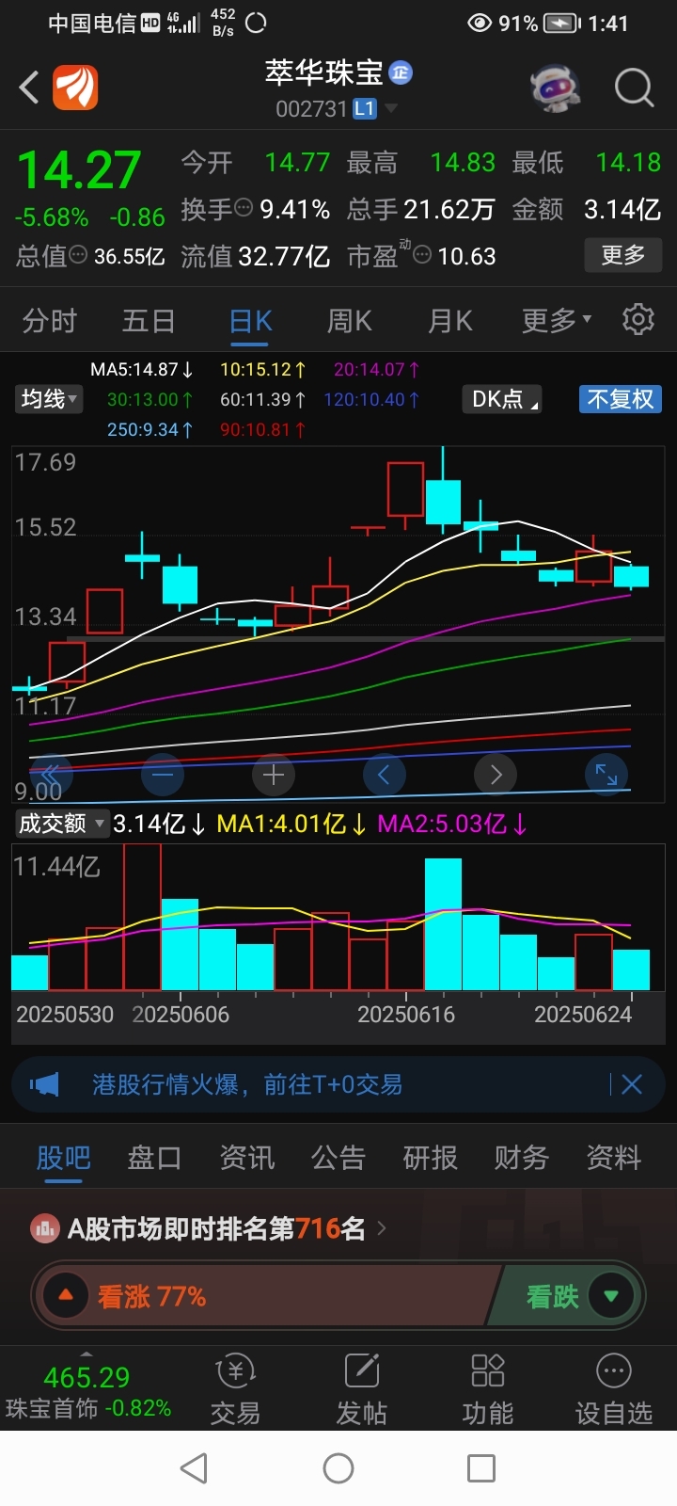Tap ranking number 716名

pos(330,1228)
